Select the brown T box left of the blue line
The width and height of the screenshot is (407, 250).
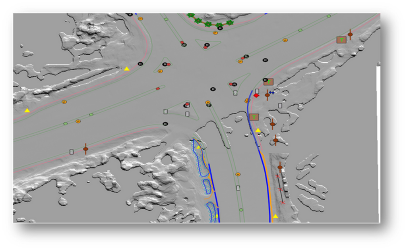tap(254, 116)
